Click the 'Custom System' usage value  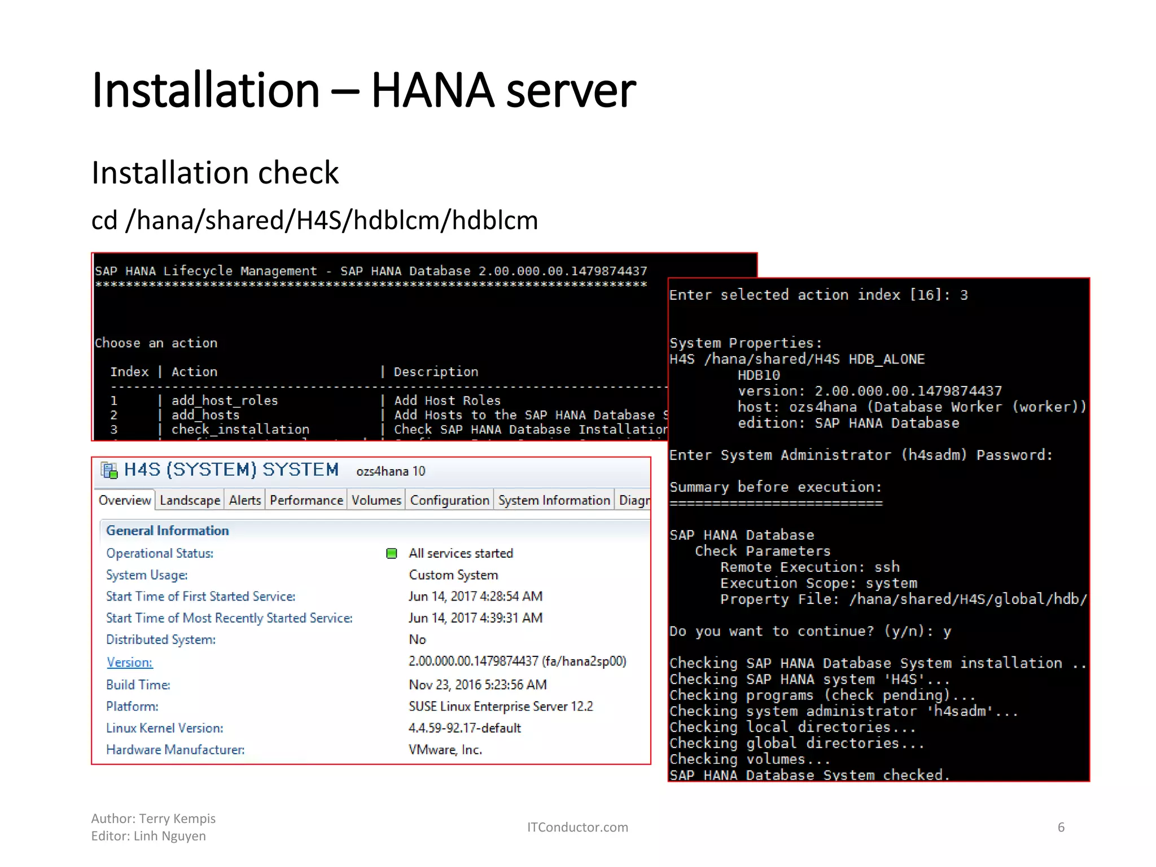(x=453, y=575)
